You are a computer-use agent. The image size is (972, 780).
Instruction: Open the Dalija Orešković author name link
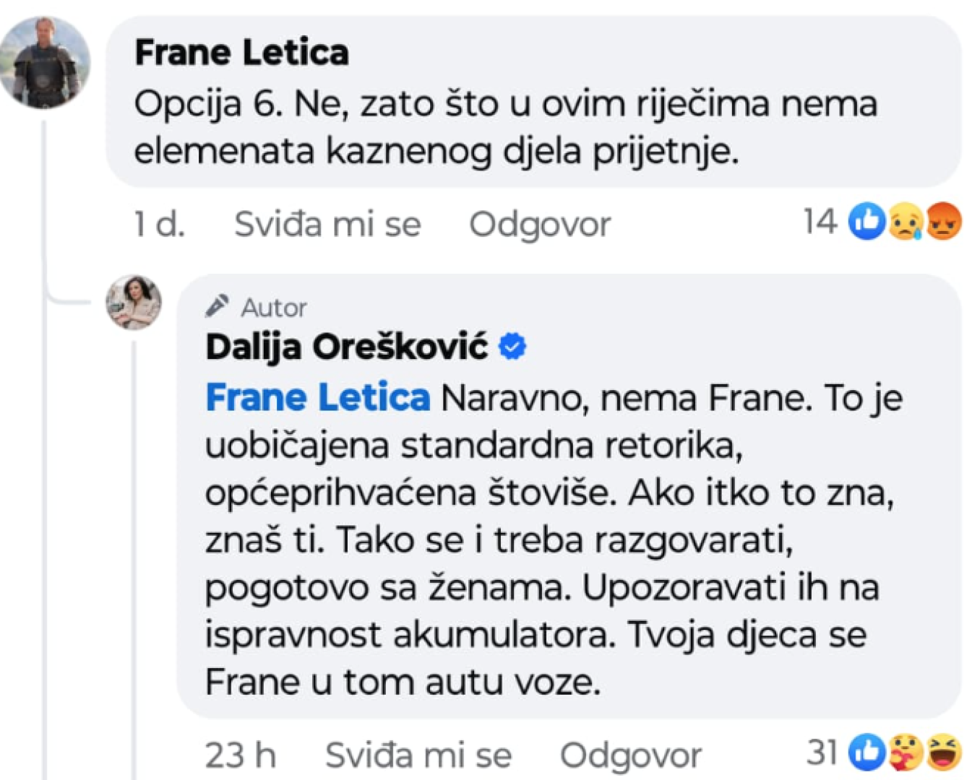(347, 347)
